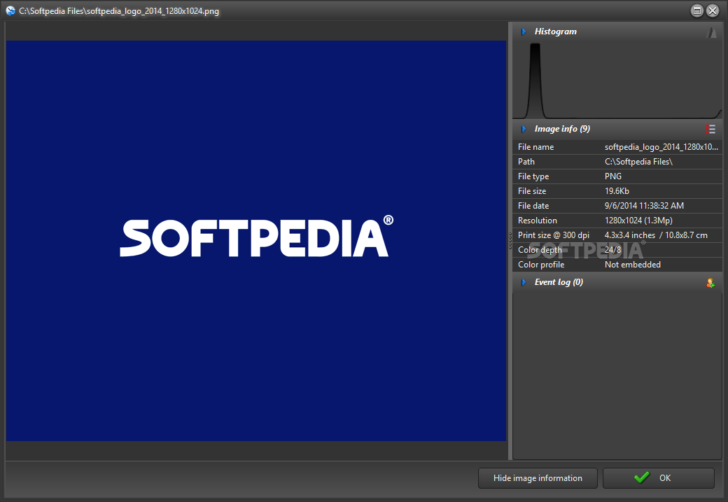
Task: Maximize the image viewer window
Action: click(x=697, y=11)
